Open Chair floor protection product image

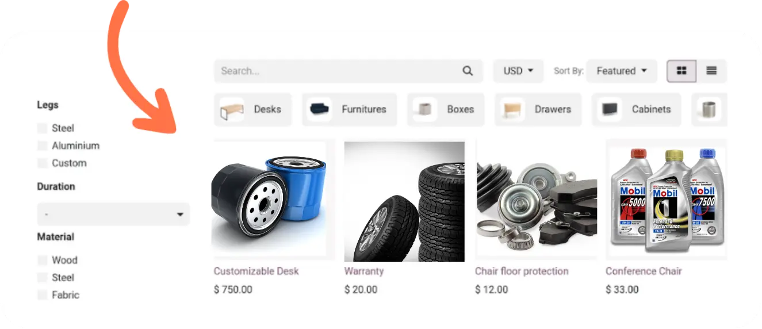pos(536,201)
